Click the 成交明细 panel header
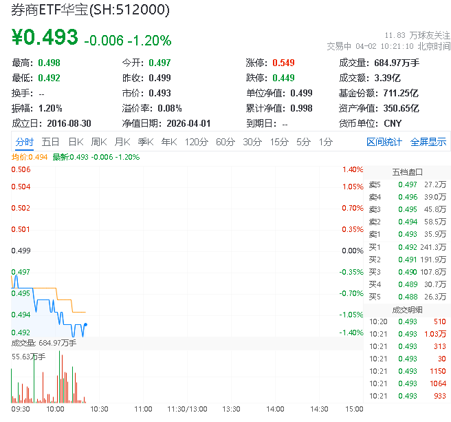451x422 pixels. coord(407,310)
